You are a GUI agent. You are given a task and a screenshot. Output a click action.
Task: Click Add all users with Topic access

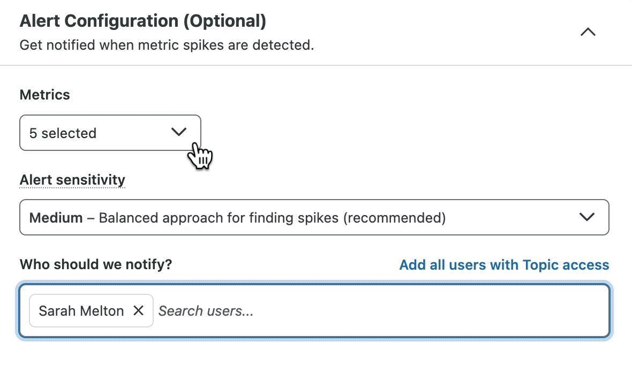point(504,264)
